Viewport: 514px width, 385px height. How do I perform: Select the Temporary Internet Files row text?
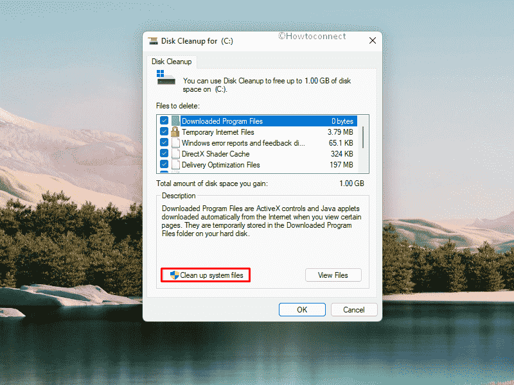pos(218,132)
